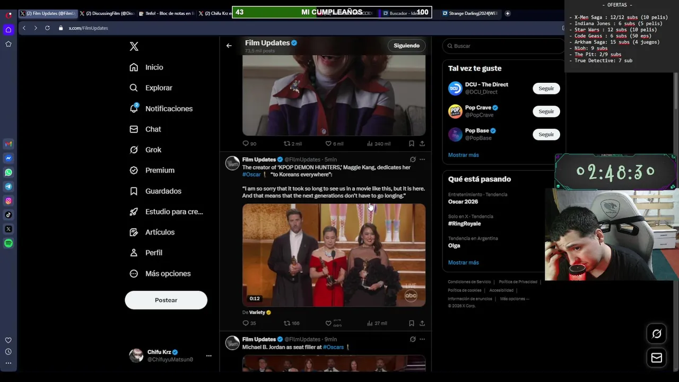Open Accesibilidad footer link

point(501,290)
